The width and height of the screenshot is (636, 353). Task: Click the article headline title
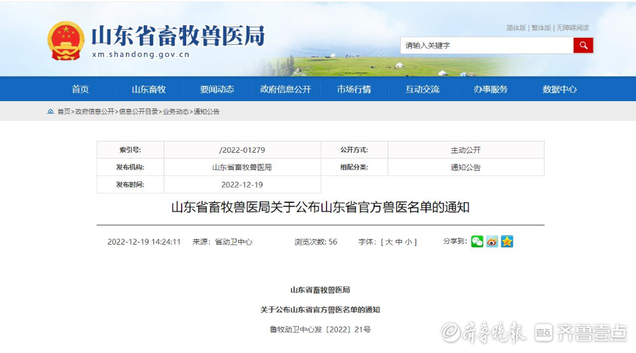(321, 208)
